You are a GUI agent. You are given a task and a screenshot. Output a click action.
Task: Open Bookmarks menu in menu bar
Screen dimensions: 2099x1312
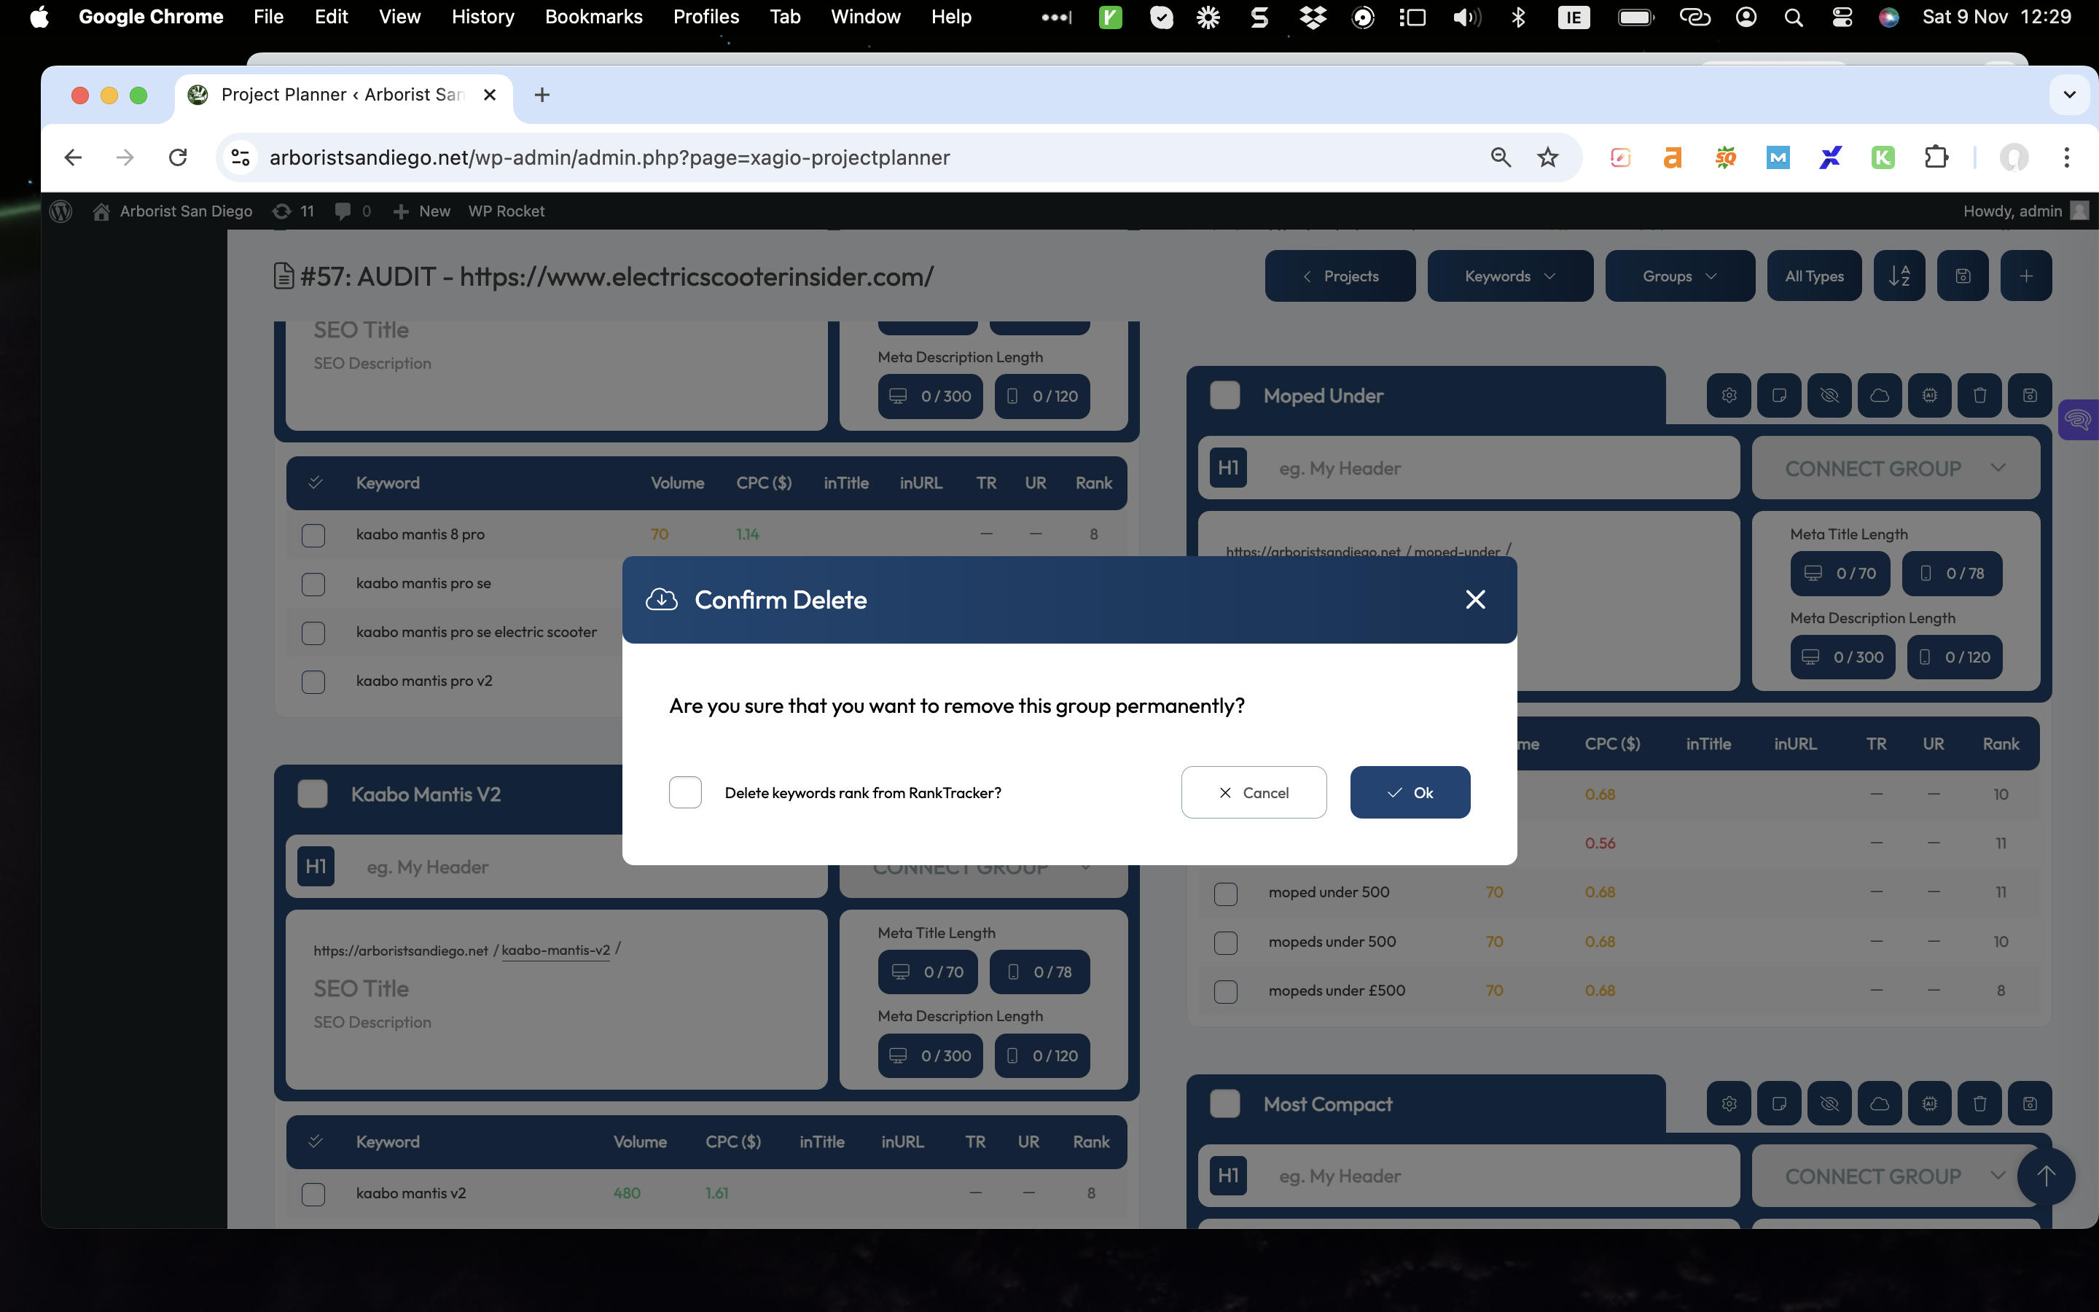[x=593, y=17]
